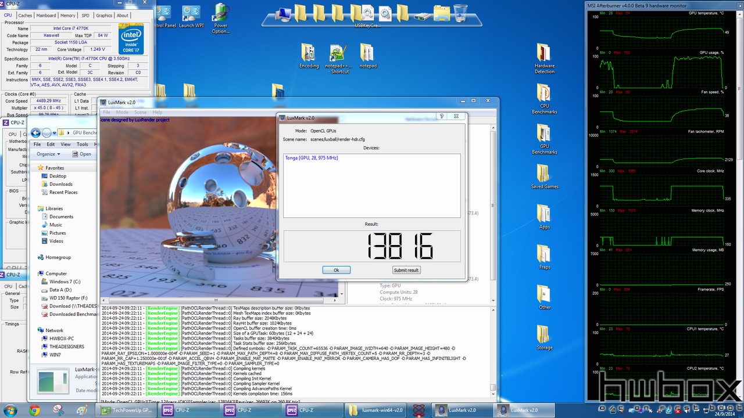Switch to the Memory tab in CPU-Z
Viewport: 744px width, 418px height.
pos(68,15)
